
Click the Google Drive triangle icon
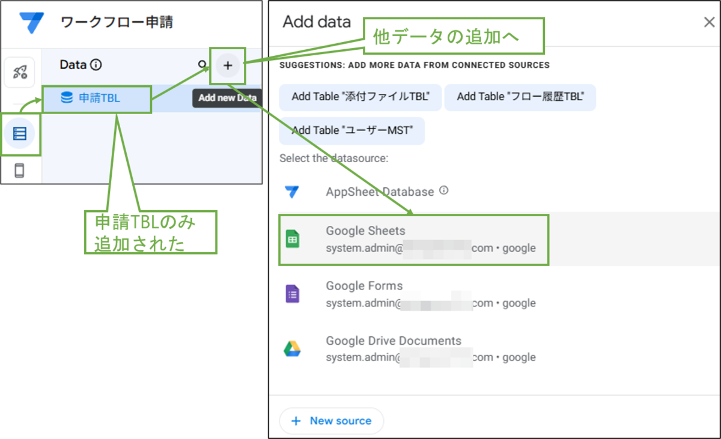pyautogui.click(x=292, y=349)
